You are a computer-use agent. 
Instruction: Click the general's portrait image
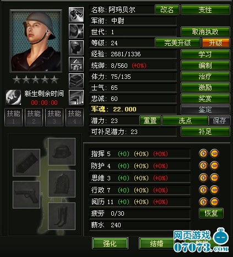(x=36, y=41)
